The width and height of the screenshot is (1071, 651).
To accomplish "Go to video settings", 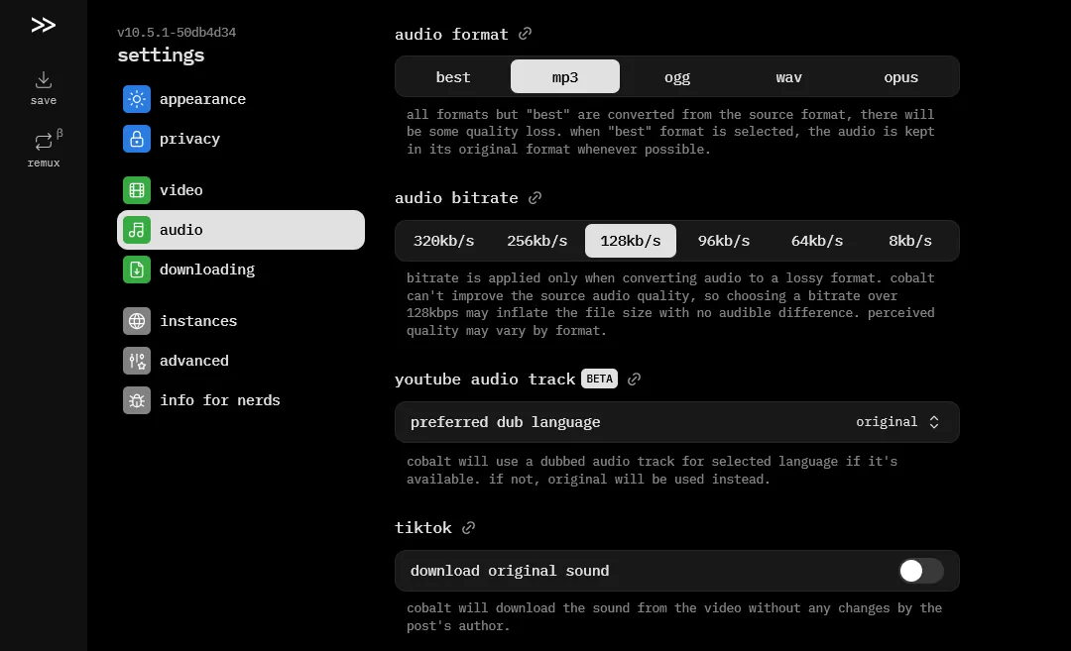I will coord(240,190).
